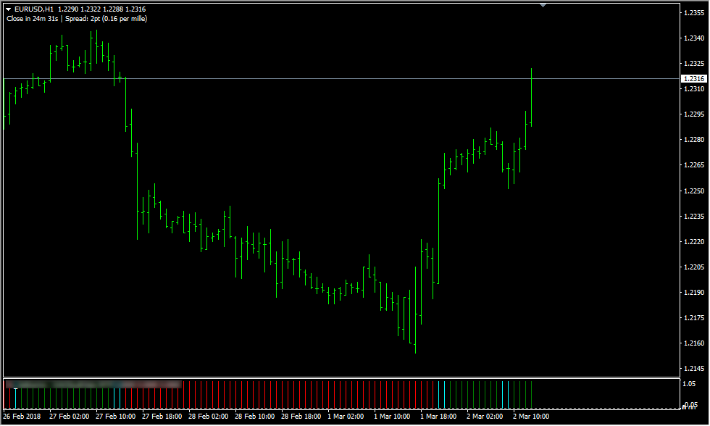
Task: Click the 28 Feb 02:00 time axis label
Action: [x=207, y=417]
